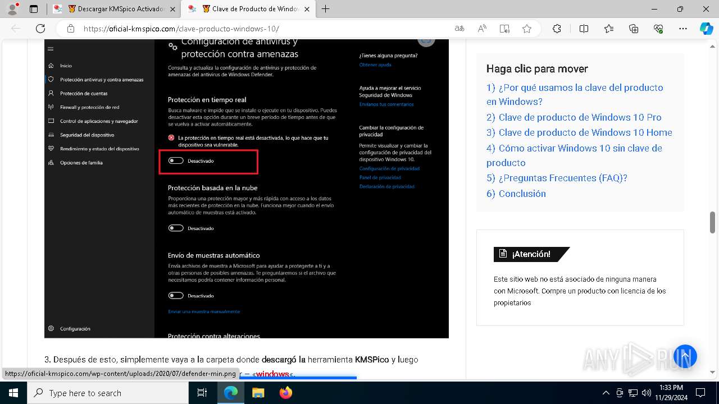Select the Clave de Producto de Windows tab
719x404 pixels.
coord(249,9)
